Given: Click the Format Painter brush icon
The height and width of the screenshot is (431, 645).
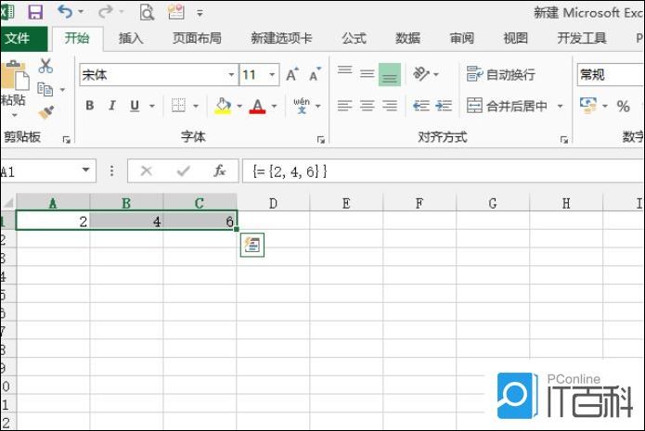Looking at the screenshot, I should tap(45, 112).
